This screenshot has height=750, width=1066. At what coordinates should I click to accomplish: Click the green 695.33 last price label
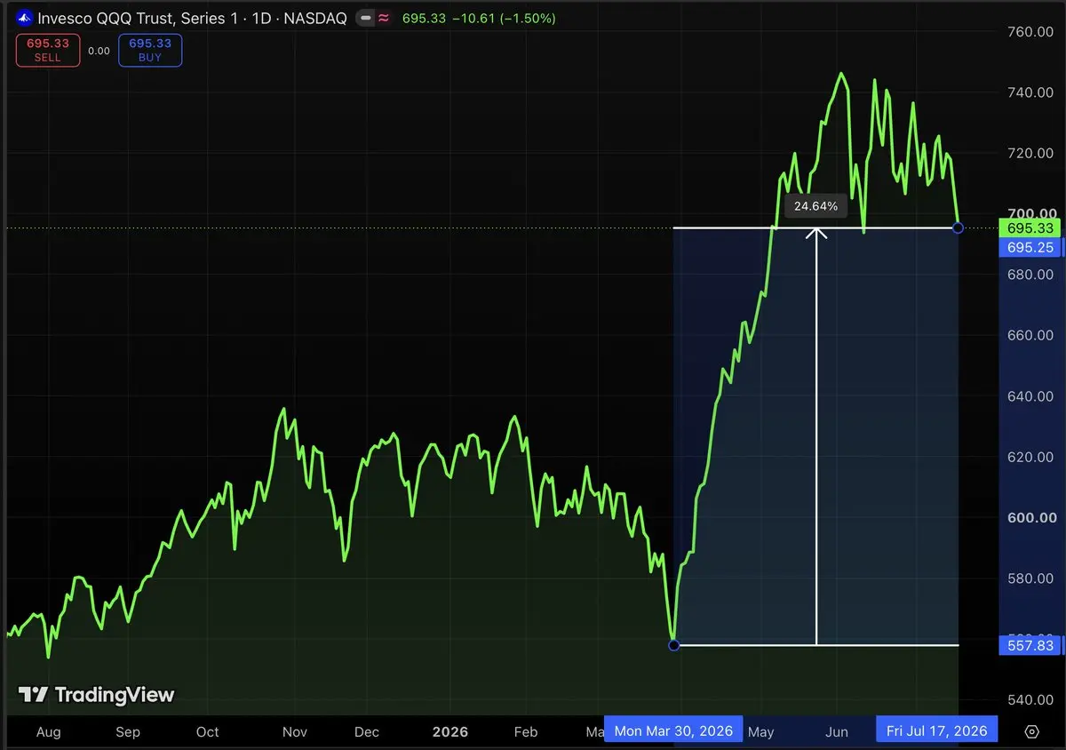[x=1031, y=228]
